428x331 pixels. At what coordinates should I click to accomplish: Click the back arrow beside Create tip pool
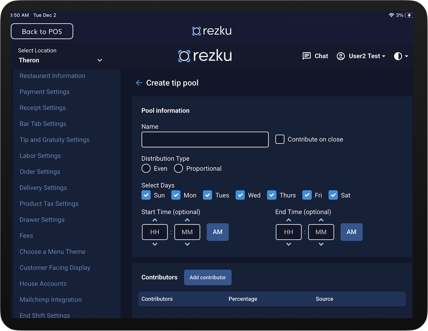click(139, 83)
